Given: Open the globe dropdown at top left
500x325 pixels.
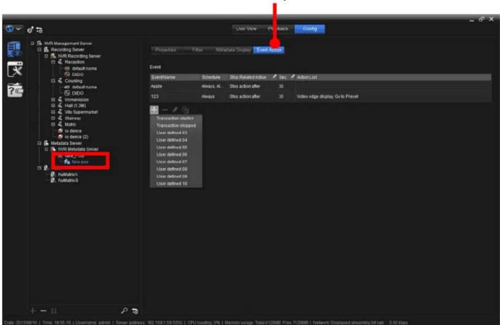Looking at the screenshot, I should pyautogui.click(x=13, y=29).
